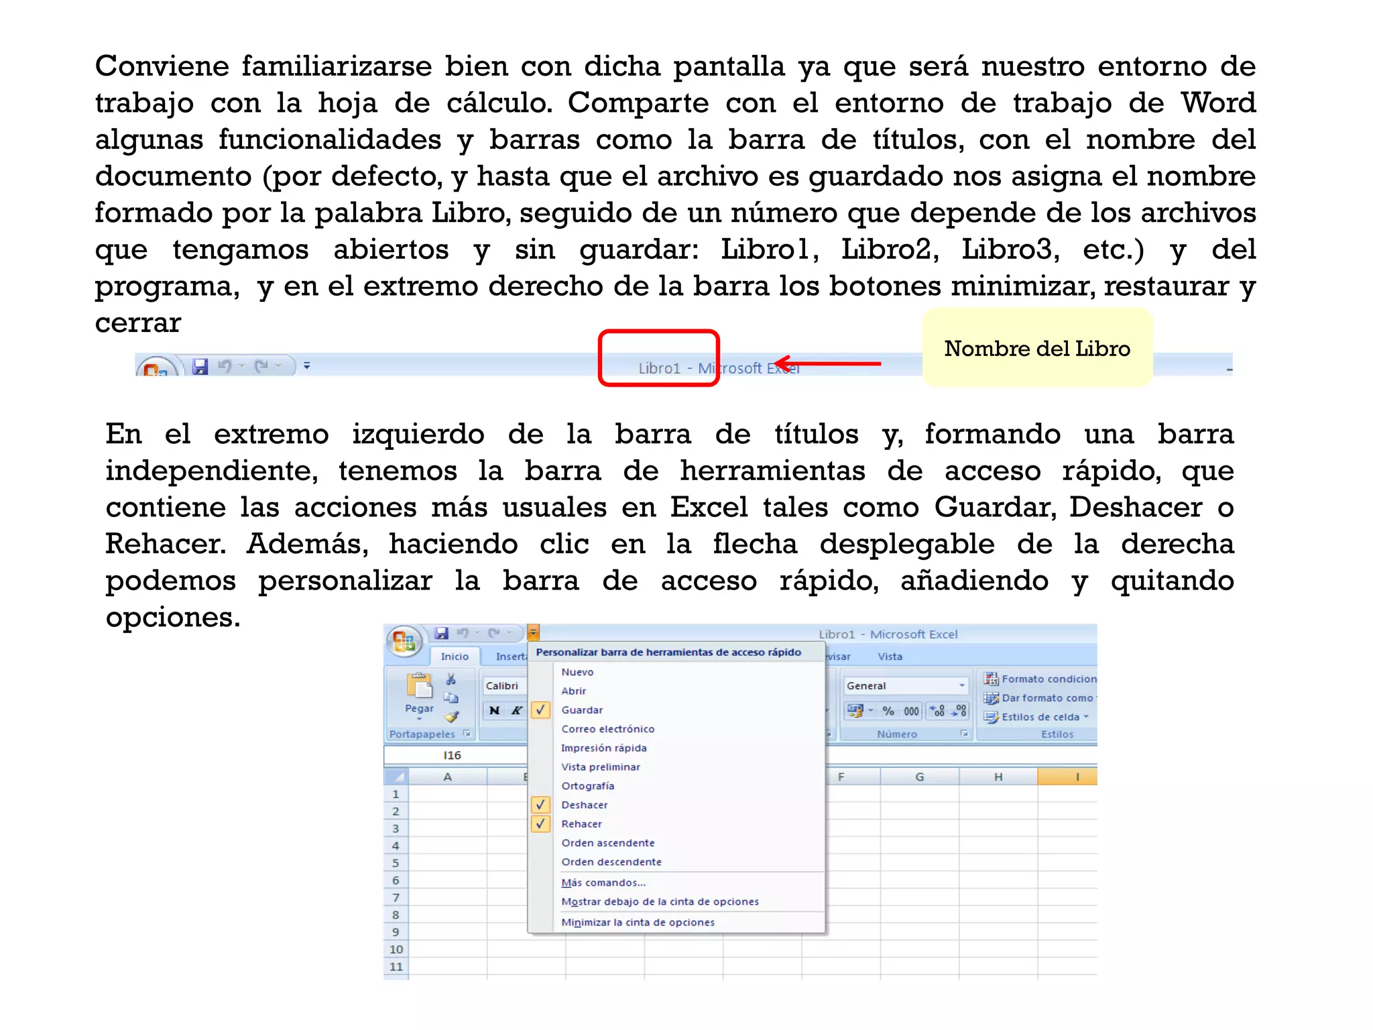Choose Orden descendente from the menu
The width and height of the screenshot is (1373, 1030).
coord(676,862)
